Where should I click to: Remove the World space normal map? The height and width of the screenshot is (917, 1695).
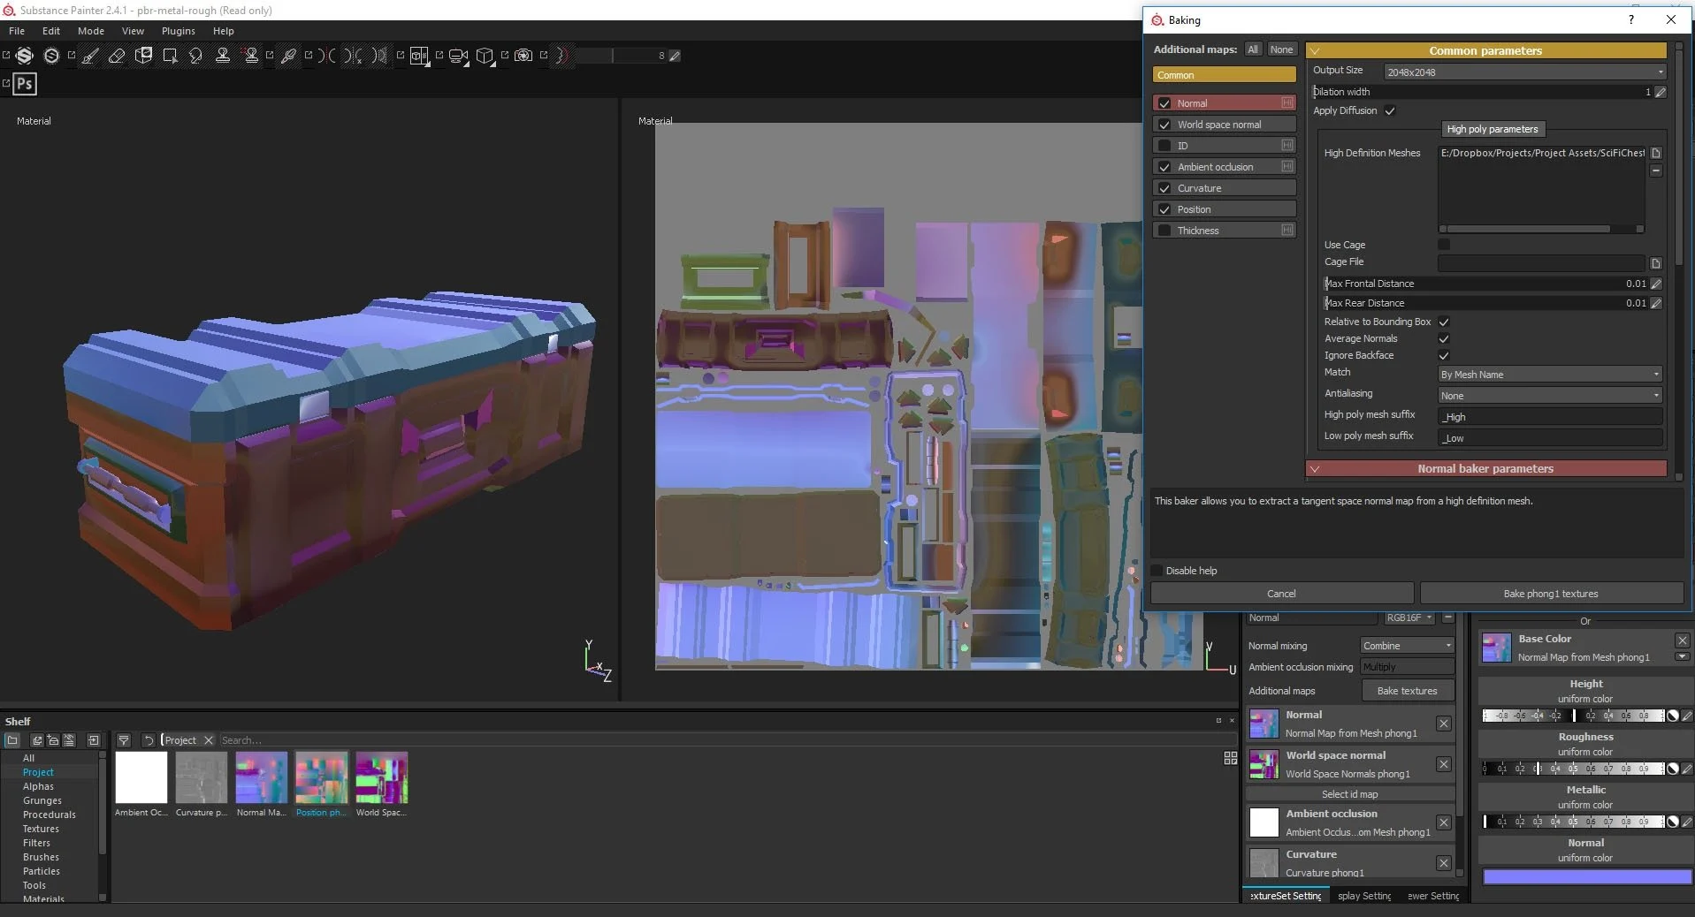(x=1443, y=764)
